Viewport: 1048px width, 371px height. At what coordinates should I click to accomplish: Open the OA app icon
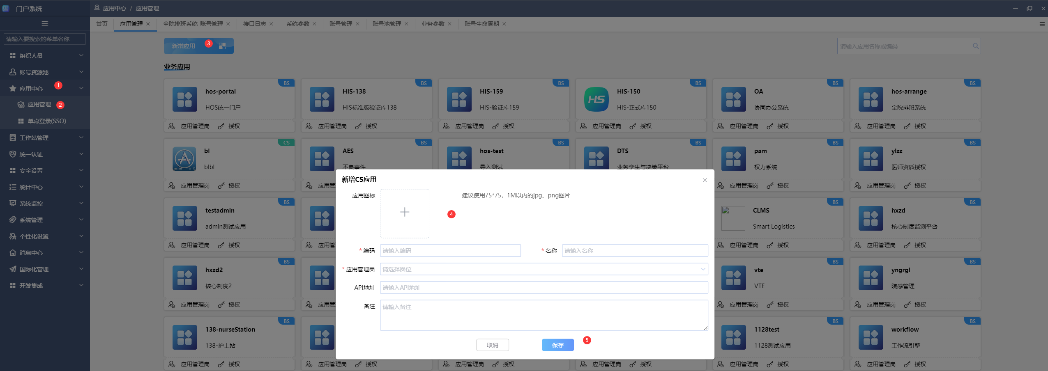coord(734,99)
